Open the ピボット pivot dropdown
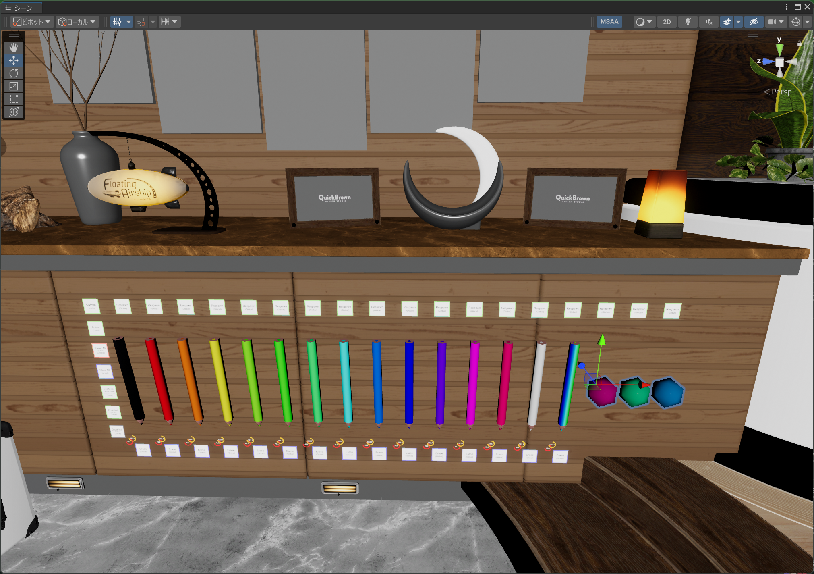This screenshot has width=814, height=574. (x=32, y=22)
